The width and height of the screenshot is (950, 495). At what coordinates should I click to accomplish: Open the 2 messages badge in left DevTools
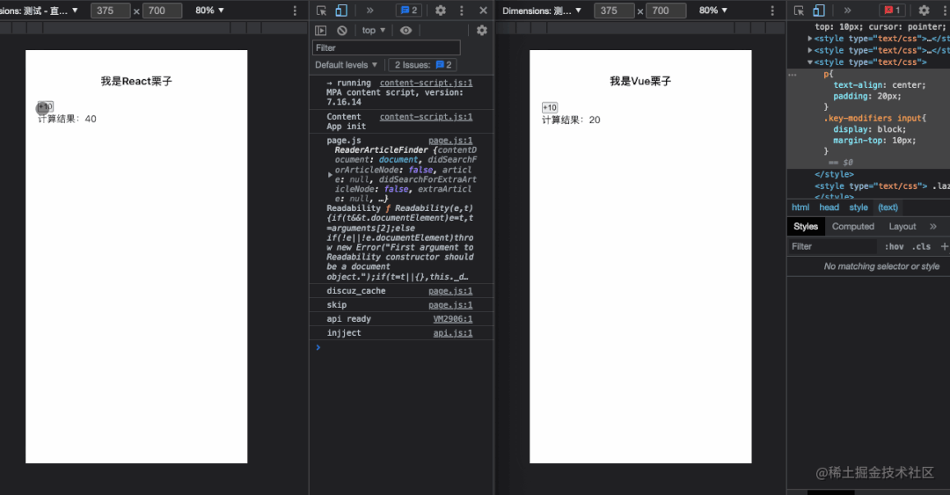click(x=409, y=11)
